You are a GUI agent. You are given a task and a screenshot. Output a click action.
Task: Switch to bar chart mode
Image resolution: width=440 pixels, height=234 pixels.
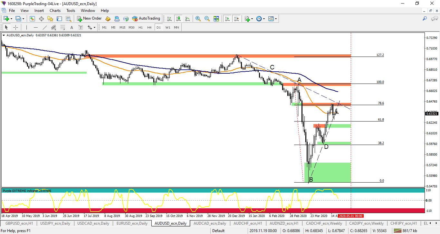click(x=169, y=19)
